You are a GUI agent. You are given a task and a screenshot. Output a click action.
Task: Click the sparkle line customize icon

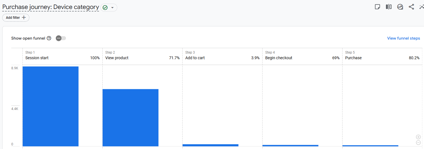[421, 7]
